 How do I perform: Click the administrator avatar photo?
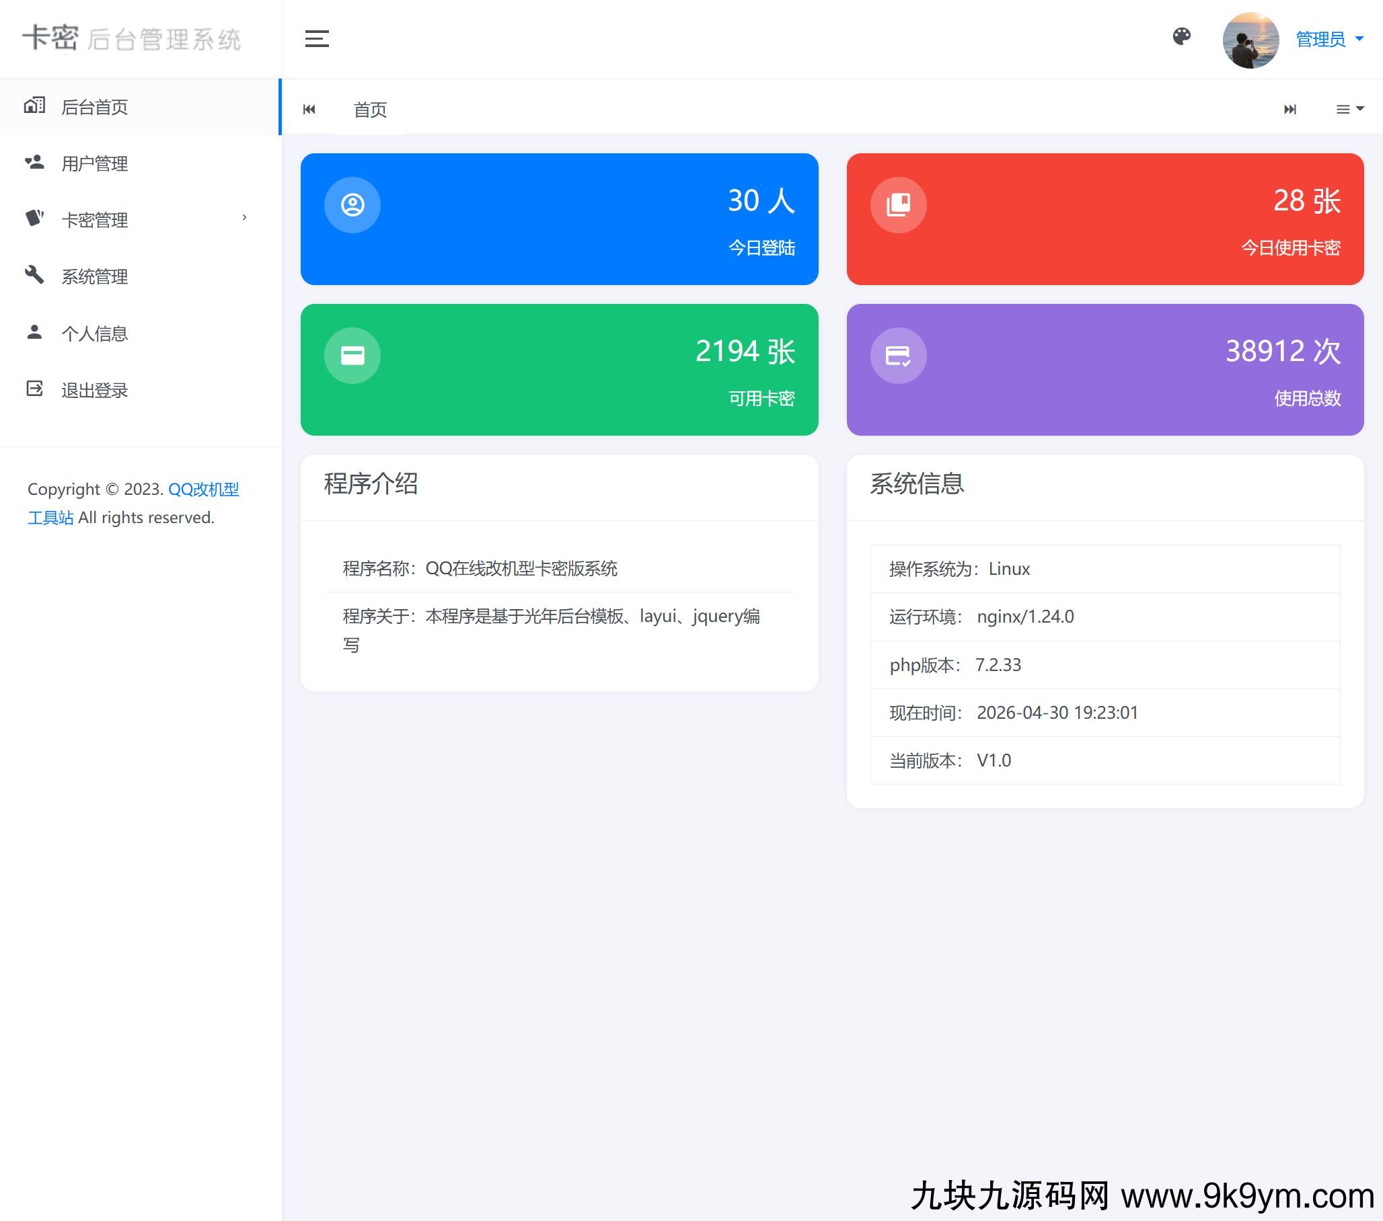pyautogui.click(x=1250, y=40)
